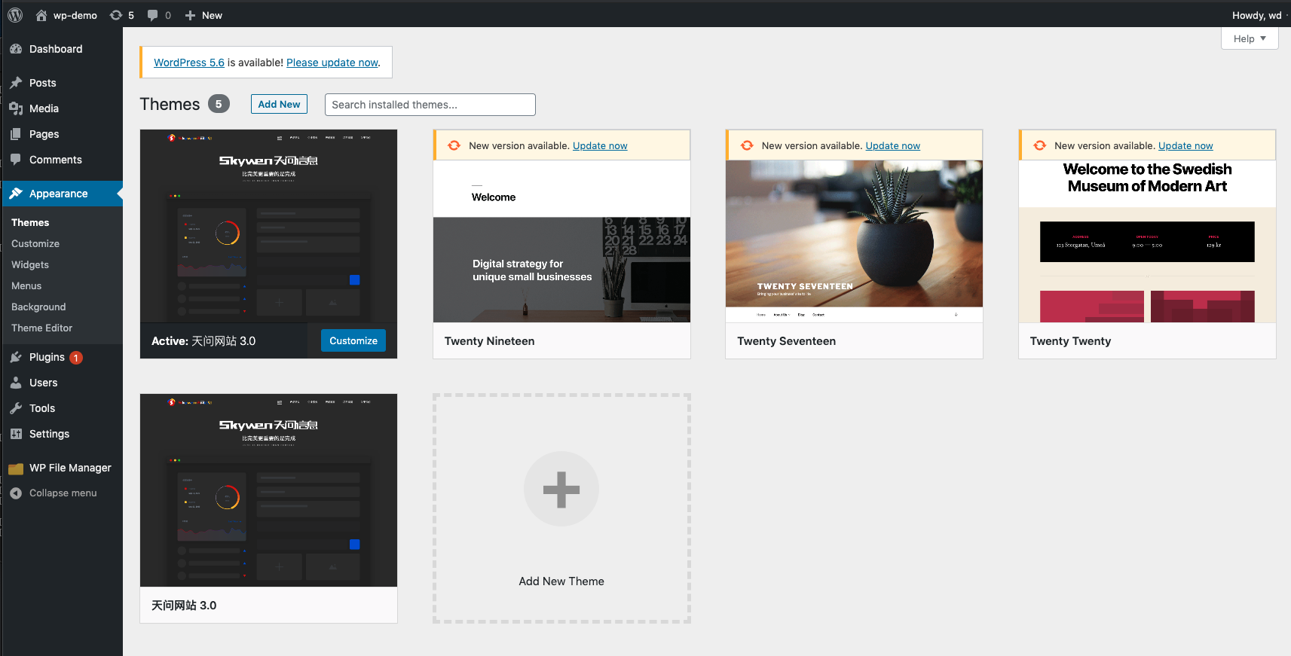Go to Customize in Appearance submenu
The width and height of the screenshot is (1291, 656).
[x=35, y=243]
